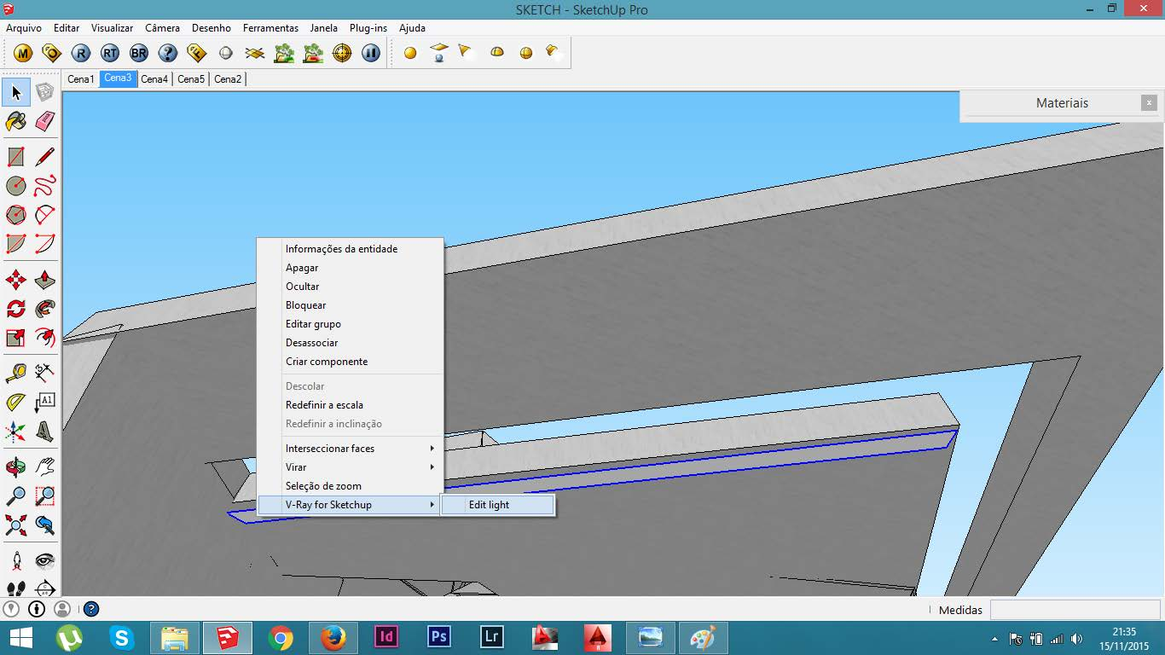The image size is (1165, 655).
Task: Switch to the Cena4 scene tab
Action: click(154, 79)
